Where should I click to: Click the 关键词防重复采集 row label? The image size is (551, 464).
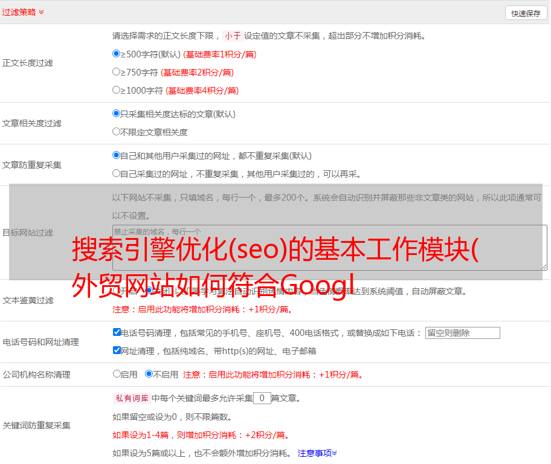coord(36,425)
